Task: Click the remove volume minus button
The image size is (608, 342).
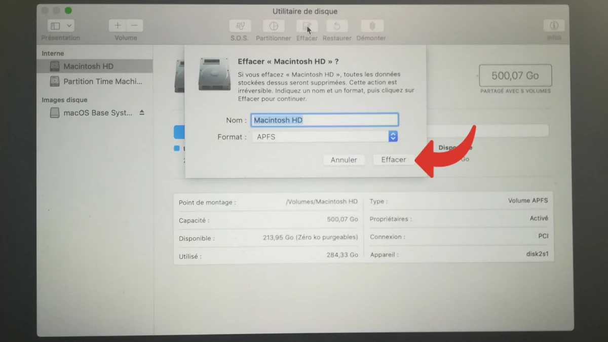Action: (x=134, y=26)
